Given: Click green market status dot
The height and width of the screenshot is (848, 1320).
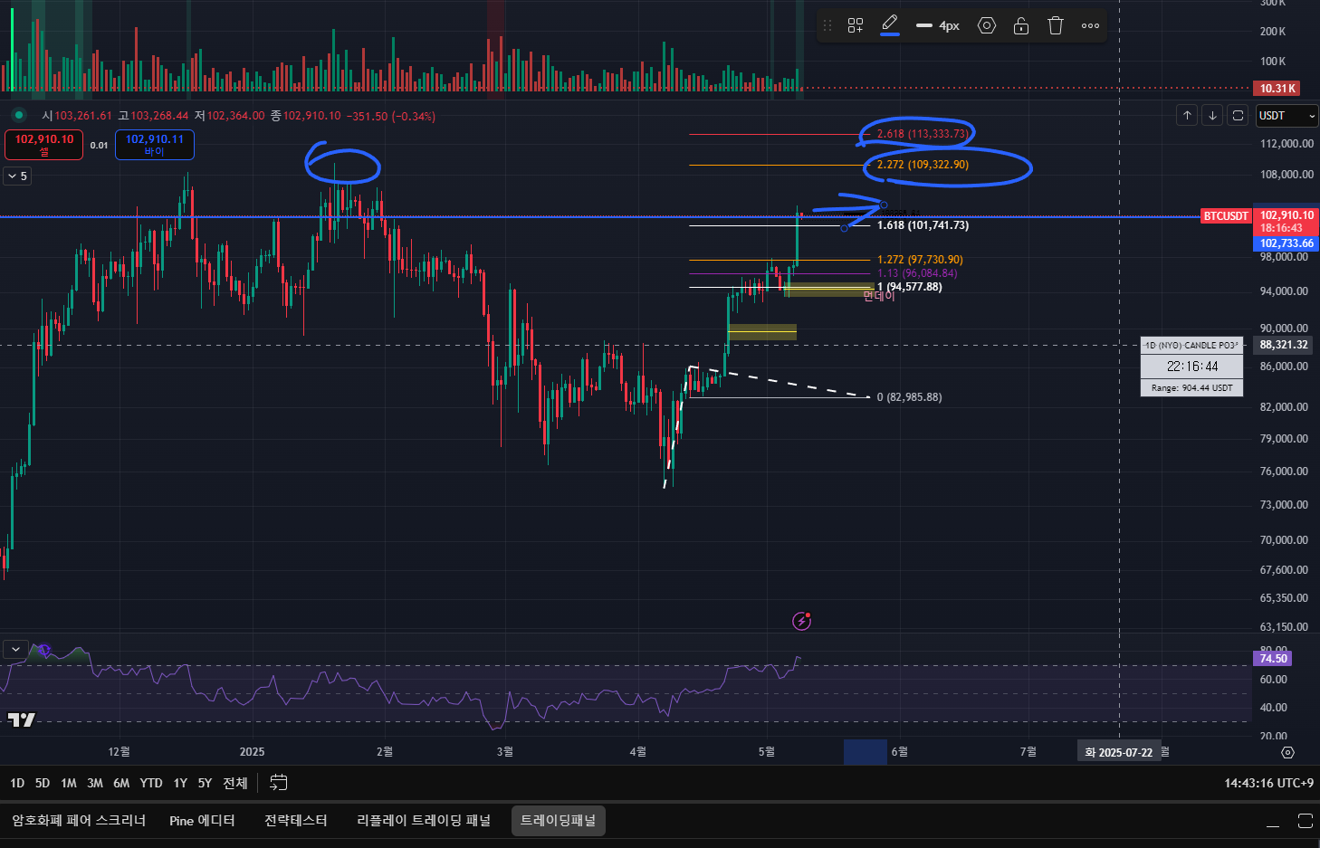Looking at the screenshot, I should (18, 116).
